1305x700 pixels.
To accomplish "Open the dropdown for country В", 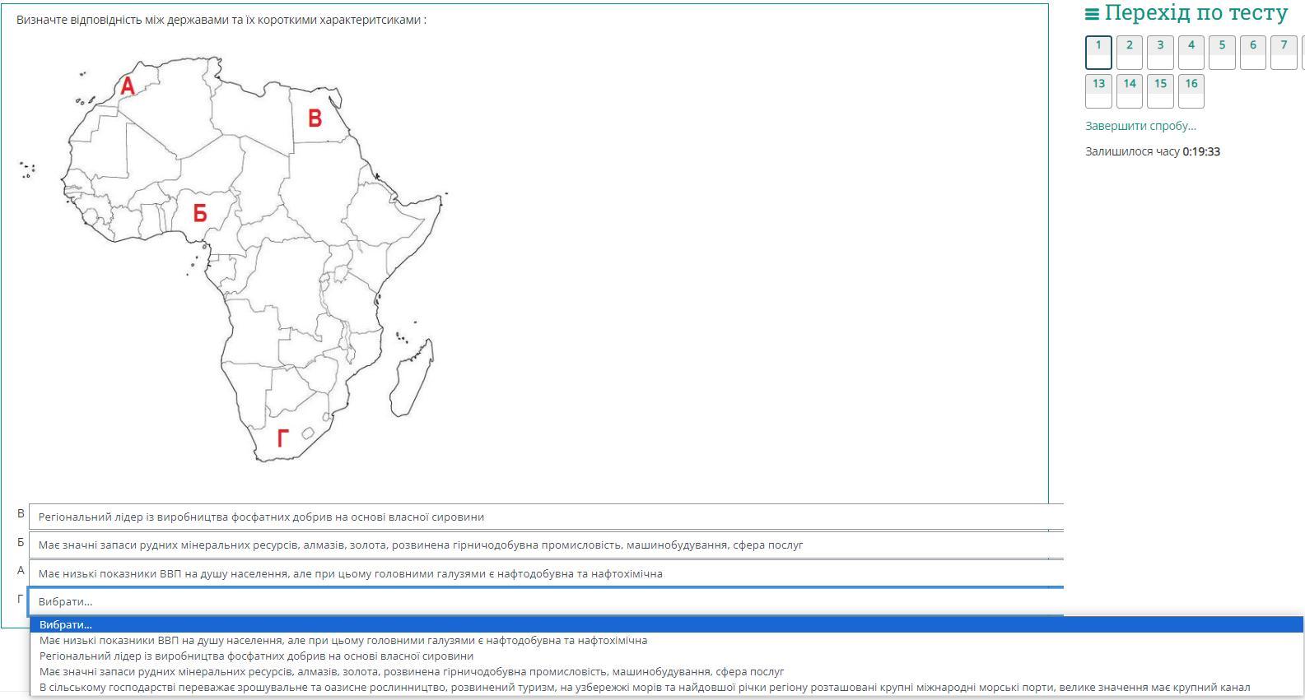I will pyautogui.click(x=547, y=517).
